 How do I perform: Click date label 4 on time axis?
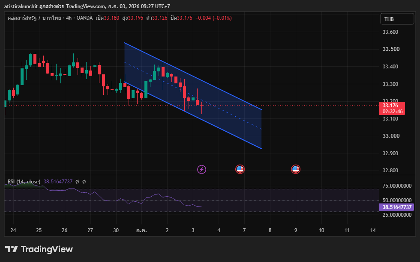coord(219,230)
